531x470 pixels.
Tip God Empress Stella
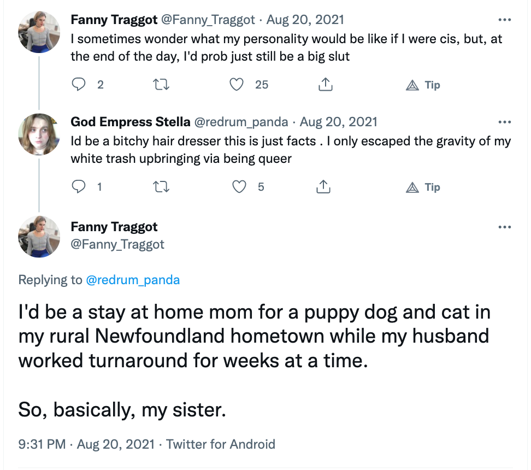click(x=423, y=187)
